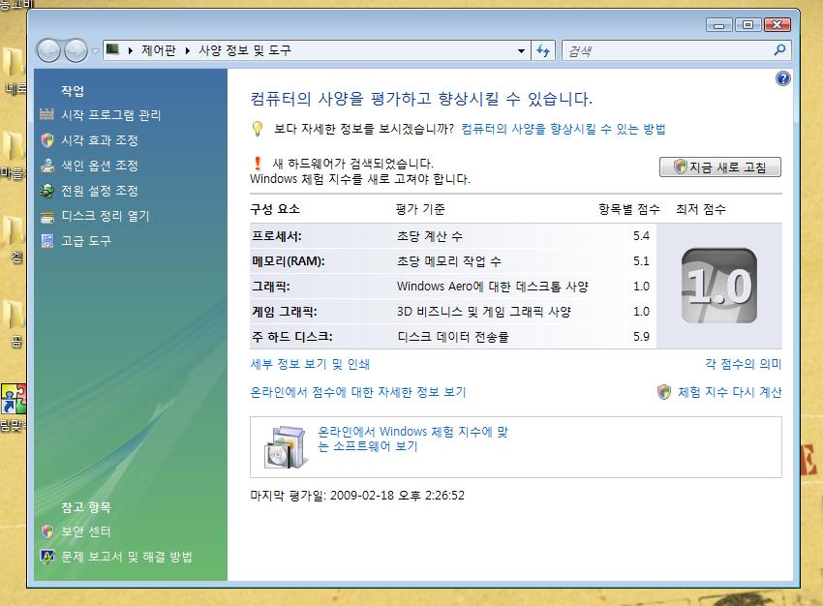Click the 전원 설정 조정 icon
This screenshot has height=606, width=823.
pos(47,191)
